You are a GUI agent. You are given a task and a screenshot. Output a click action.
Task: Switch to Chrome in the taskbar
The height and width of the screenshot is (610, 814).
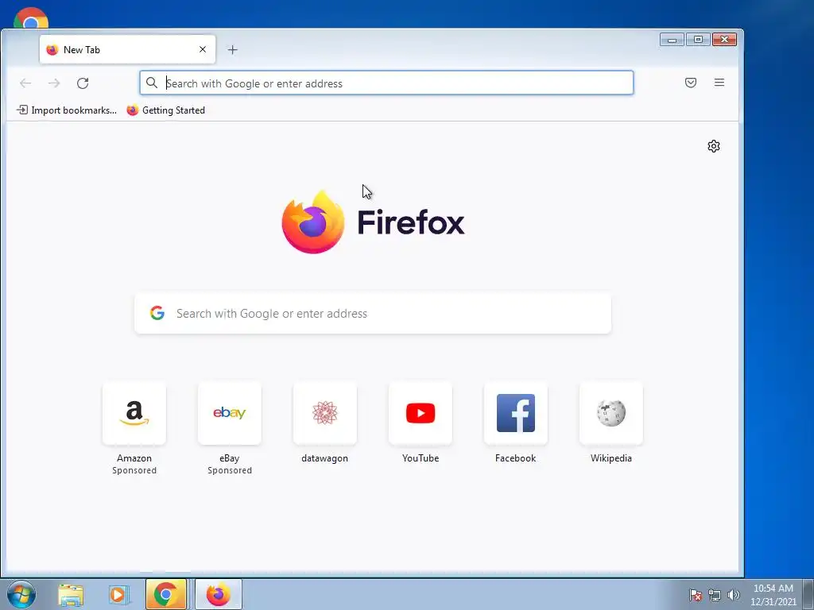coord(166,594)
